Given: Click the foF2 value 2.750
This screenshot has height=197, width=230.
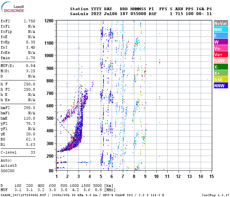Looking at the screenshot, I should pyautogui.click(x=29, y=21).
